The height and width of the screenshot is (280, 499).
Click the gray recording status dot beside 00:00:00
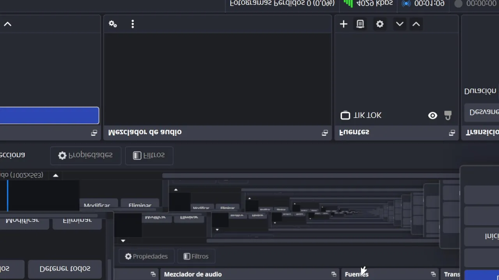click(458, 3)
